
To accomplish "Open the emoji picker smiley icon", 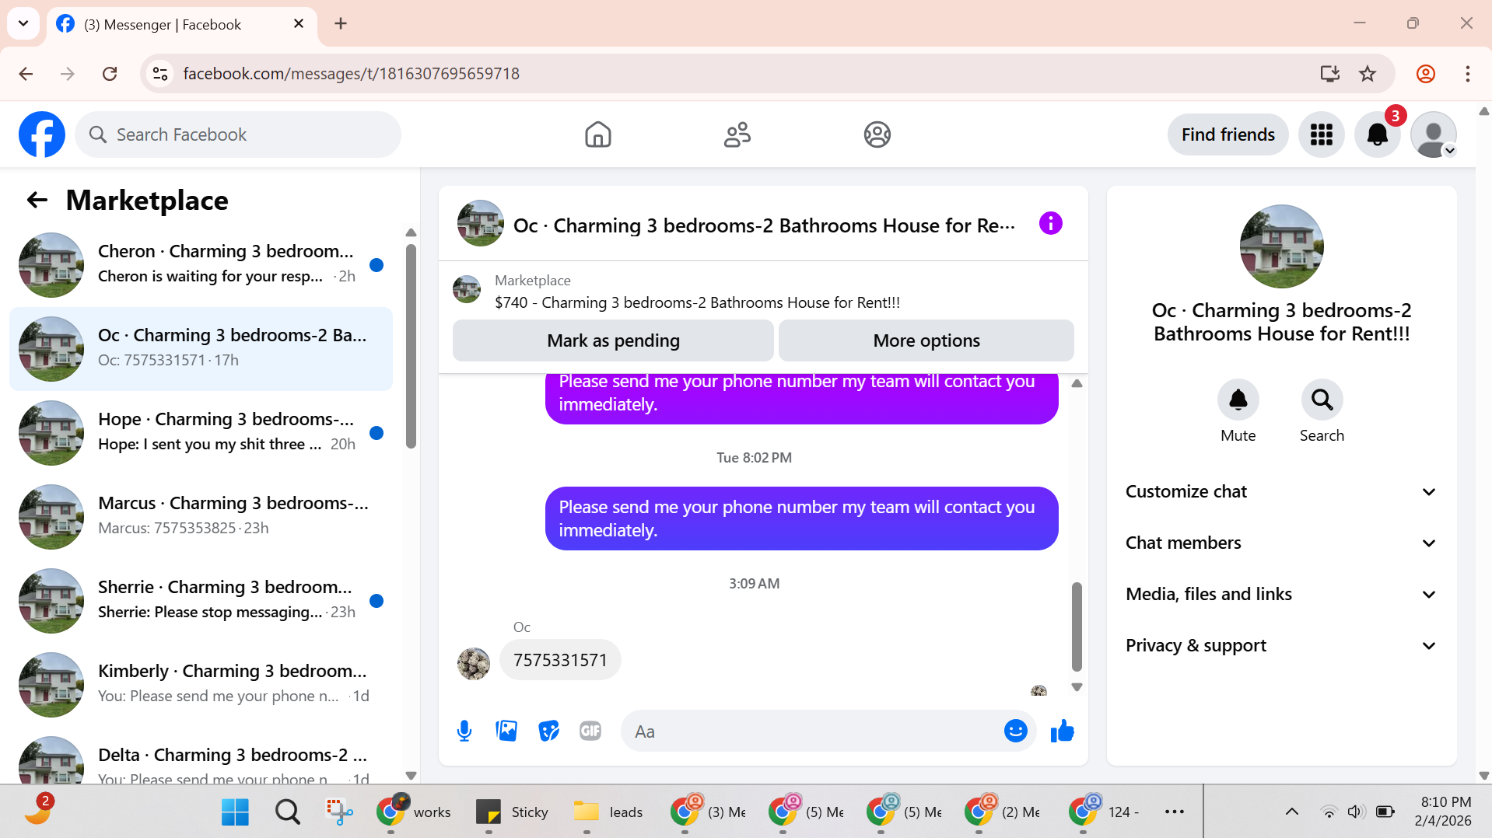I will [1015, 731].
